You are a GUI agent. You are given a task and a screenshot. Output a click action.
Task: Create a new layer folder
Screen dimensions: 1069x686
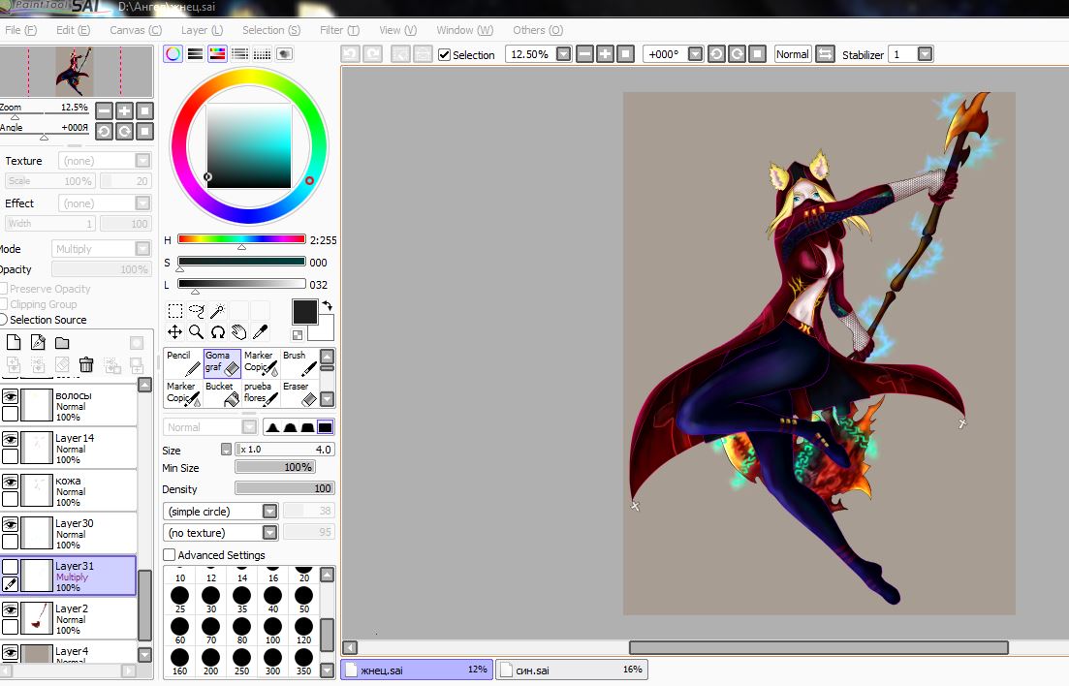pos(62,342)
